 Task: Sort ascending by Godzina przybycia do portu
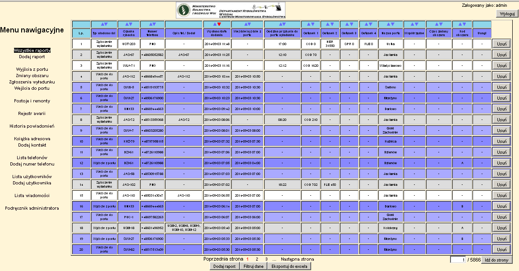280,24
